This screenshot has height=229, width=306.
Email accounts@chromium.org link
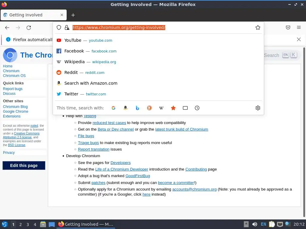click(194, 189)
